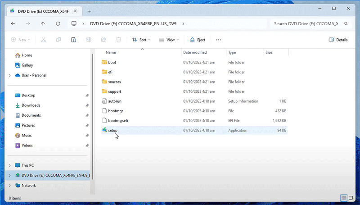
Task: Open Home in navigation pane
Action: click(x=24, y=55)
